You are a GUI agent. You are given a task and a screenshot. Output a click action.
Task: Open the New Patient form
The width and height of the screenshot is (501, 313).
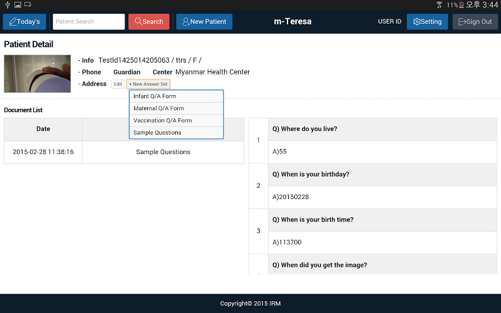[x=204, y=22]
